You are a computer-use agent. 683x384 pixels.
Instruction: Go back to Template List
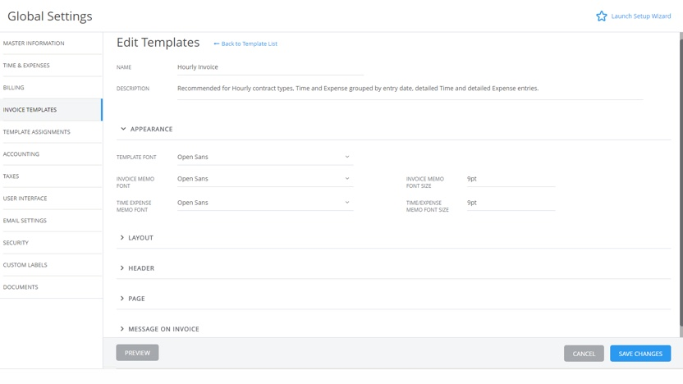[245, 43]
